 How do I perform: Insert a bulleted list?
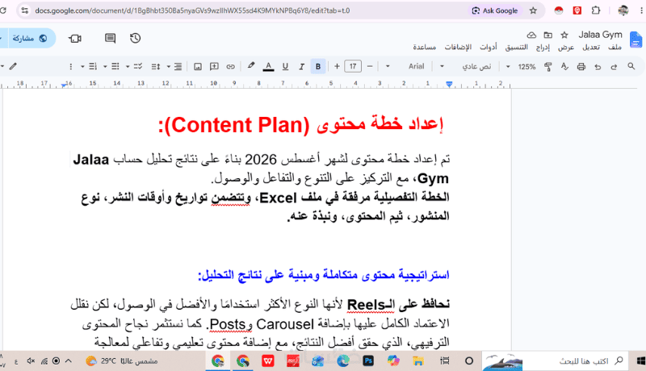tap(115, 66)
